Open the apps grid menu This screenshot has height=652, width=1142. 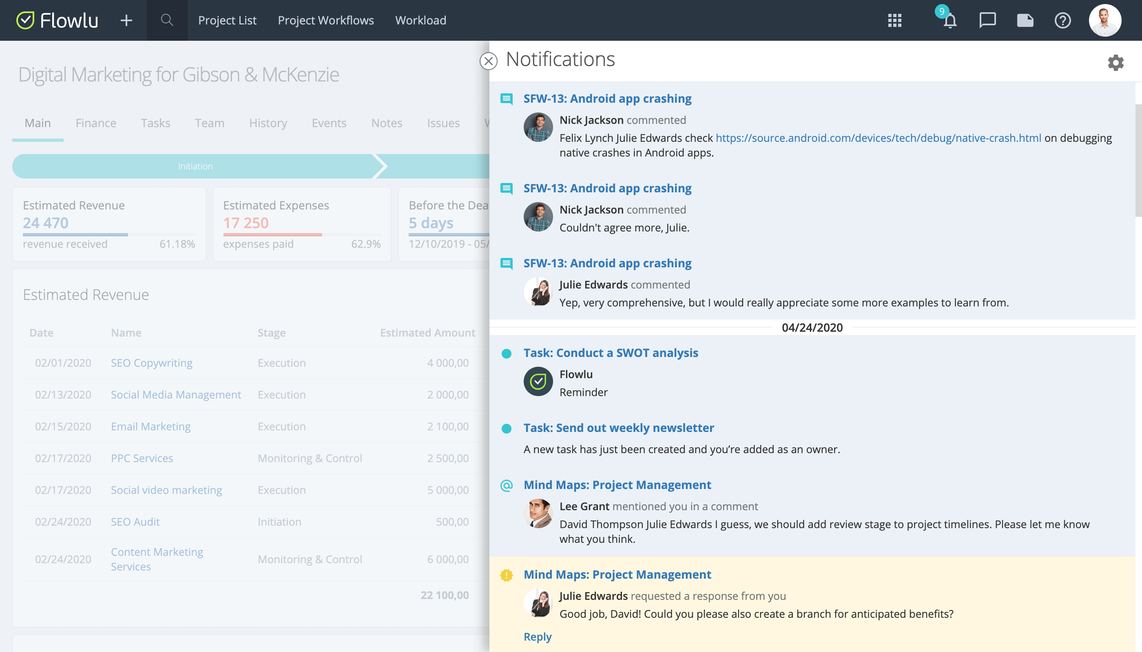(894, 20)
